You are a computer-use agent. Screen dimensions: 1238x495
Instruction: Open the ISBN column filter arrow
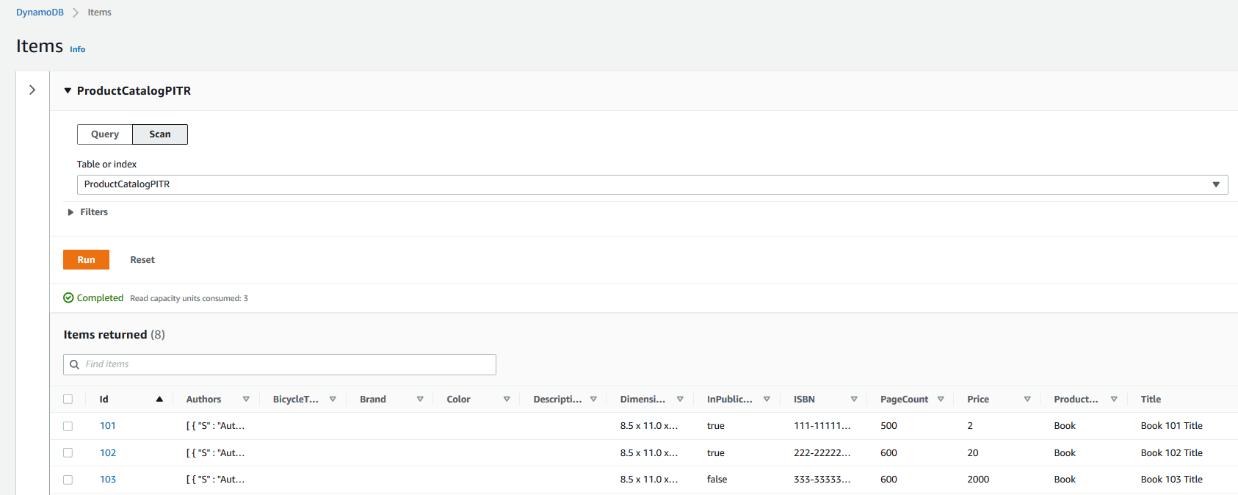point(854,400)
